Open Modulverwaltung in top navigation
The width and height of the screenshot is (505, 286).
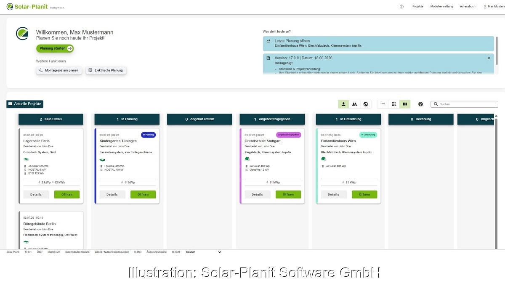pos(441,7)
